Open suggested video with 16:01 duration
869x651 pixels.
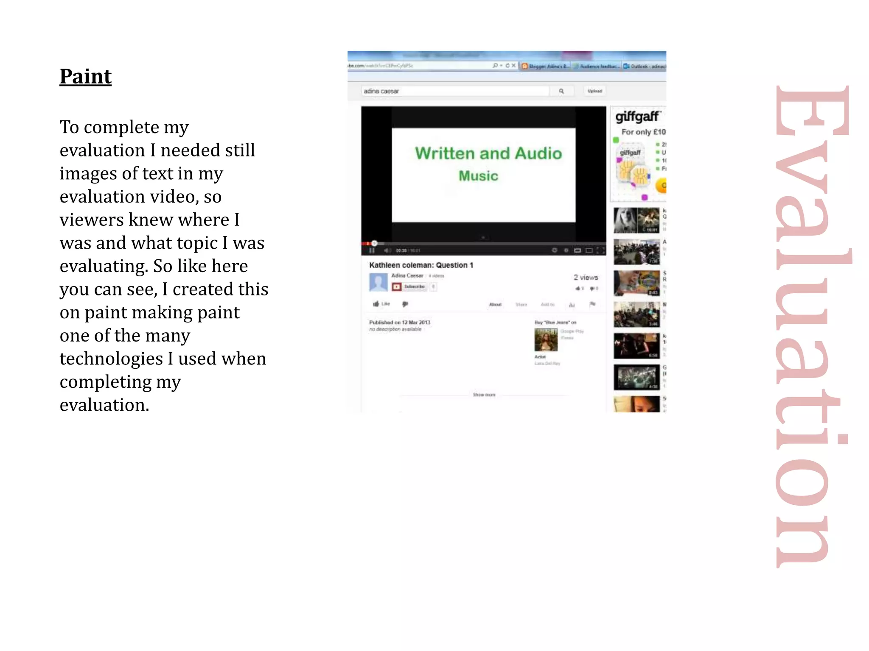click(636, 220)
